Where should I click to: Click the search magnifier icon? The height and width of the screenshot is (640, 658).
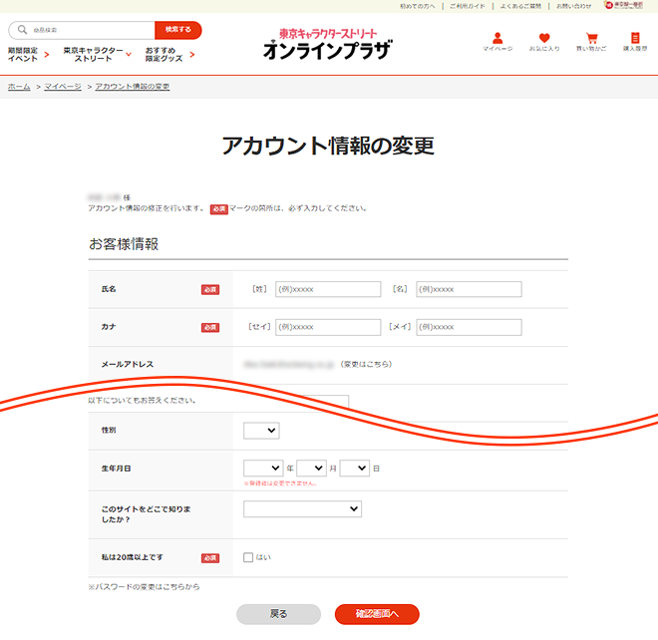(22, 30)
